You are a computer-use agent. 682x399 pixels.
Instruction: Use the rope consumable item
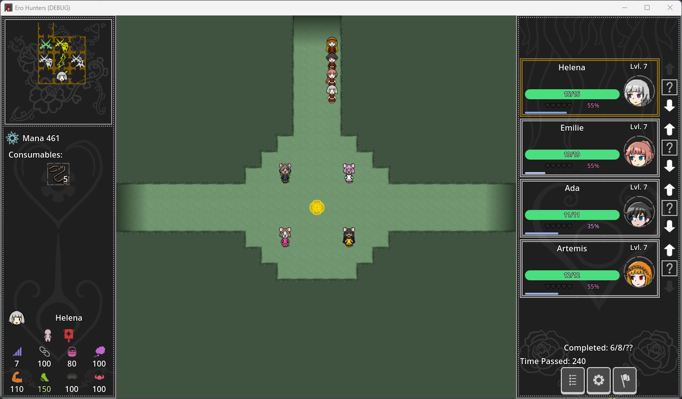(58, 174)
